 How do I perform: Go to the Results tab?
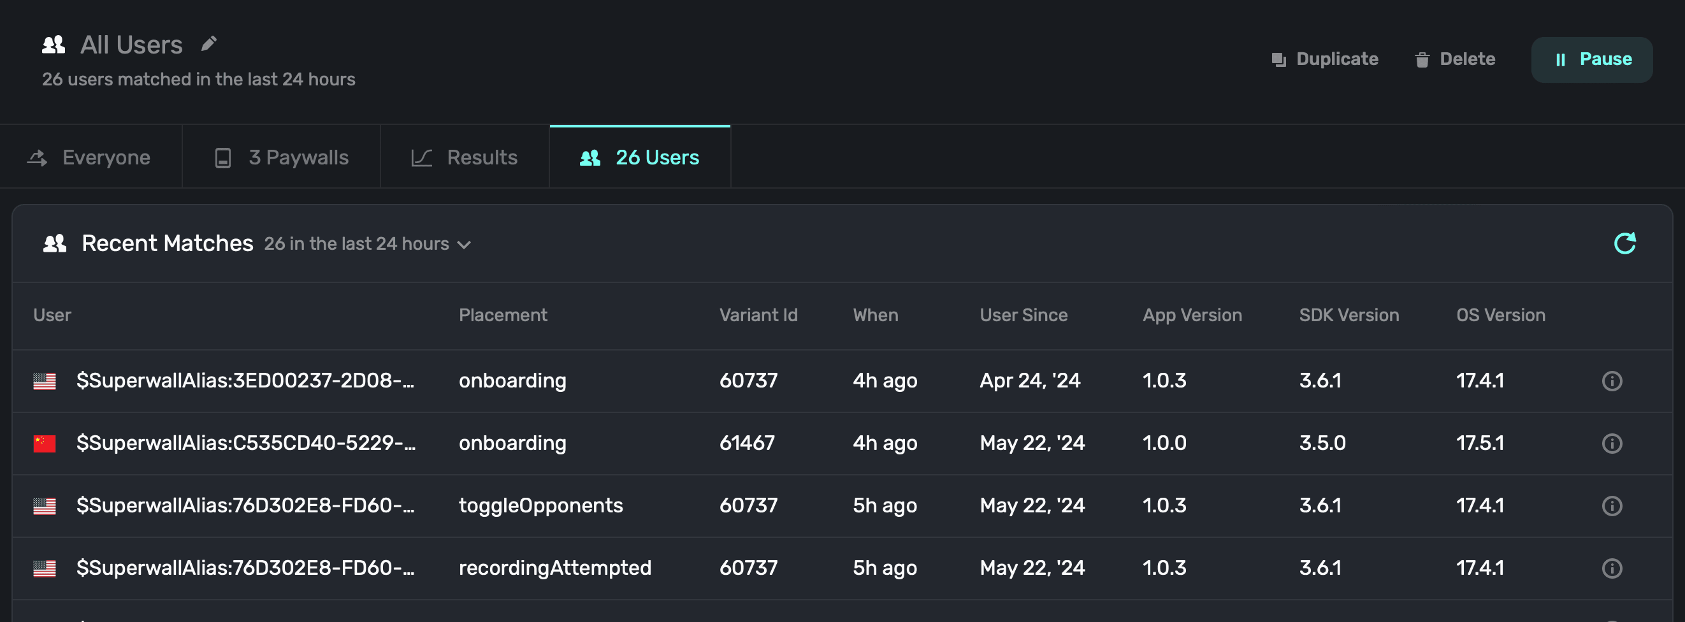point(465,157)
